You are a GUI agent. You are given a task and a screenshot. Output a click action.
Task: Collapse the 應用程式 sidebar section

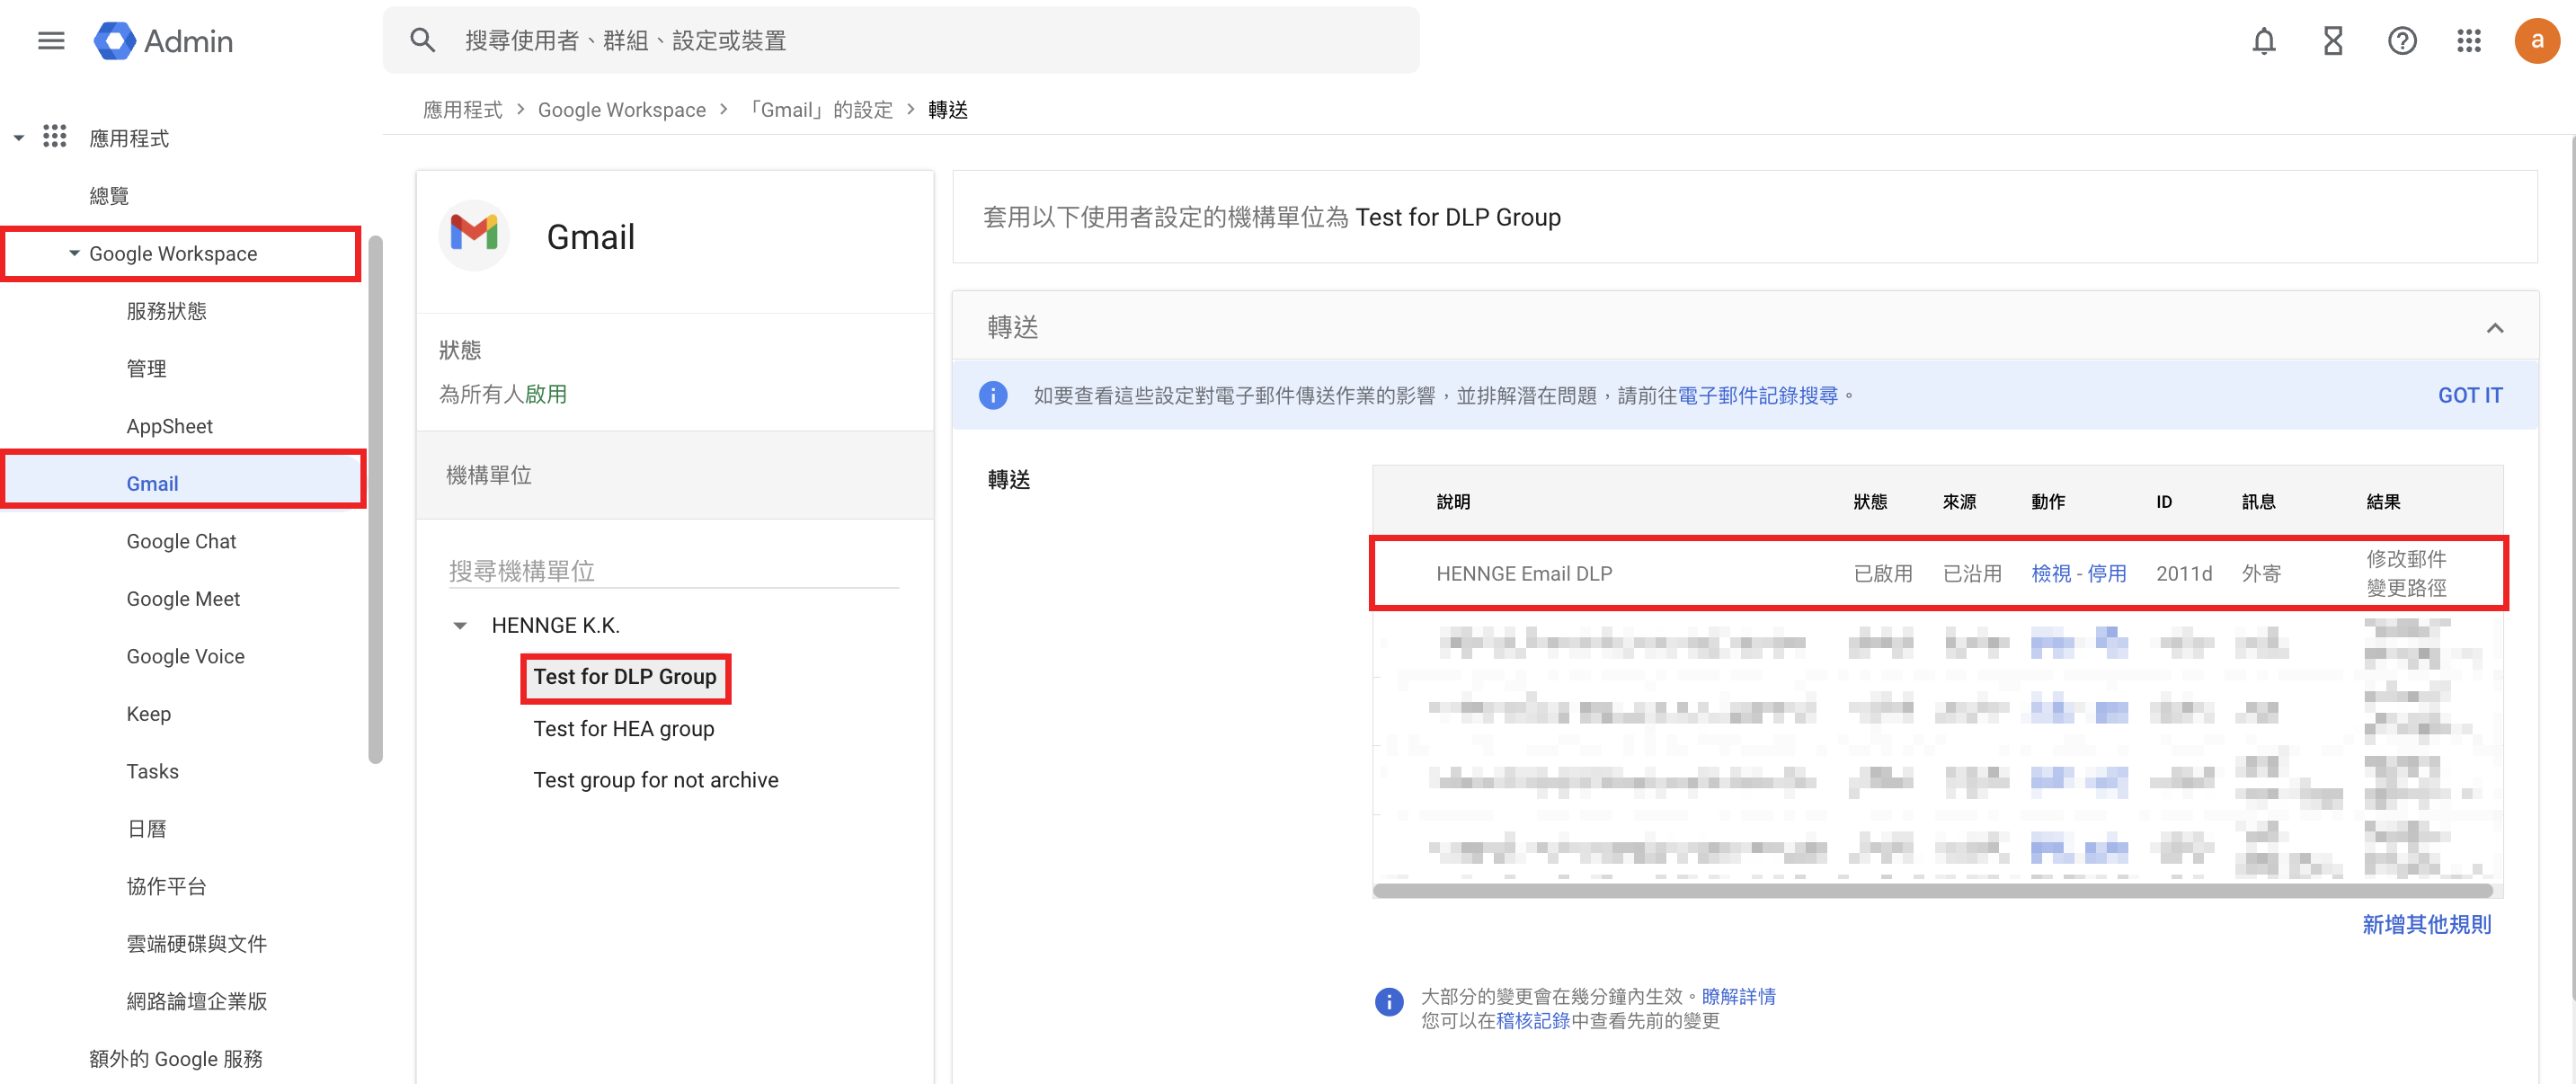pyautogui.click(x=19, y=138)
